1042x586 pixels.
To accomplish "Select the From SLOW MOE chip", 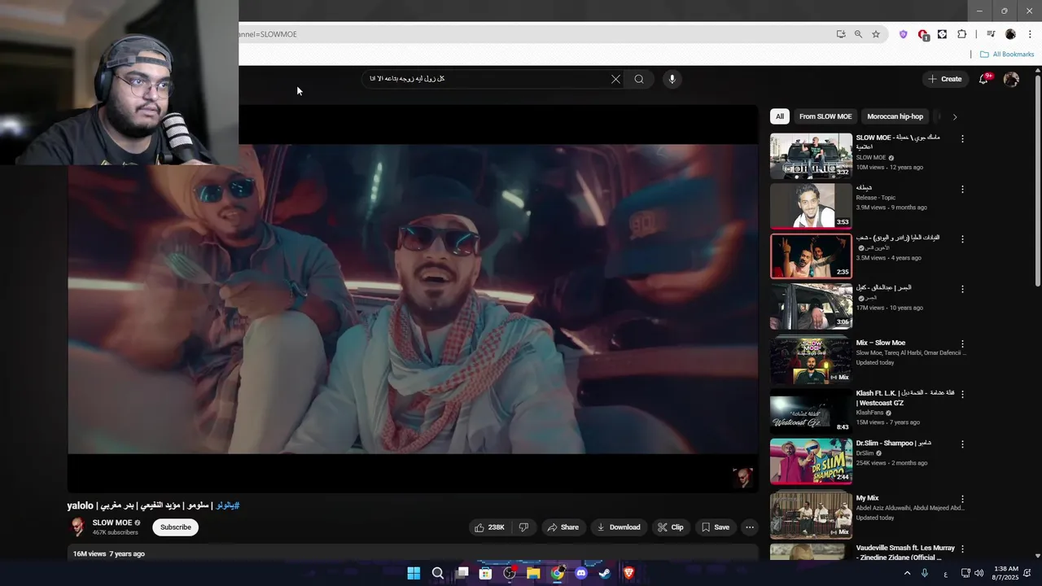I will [x=825, y=116].
